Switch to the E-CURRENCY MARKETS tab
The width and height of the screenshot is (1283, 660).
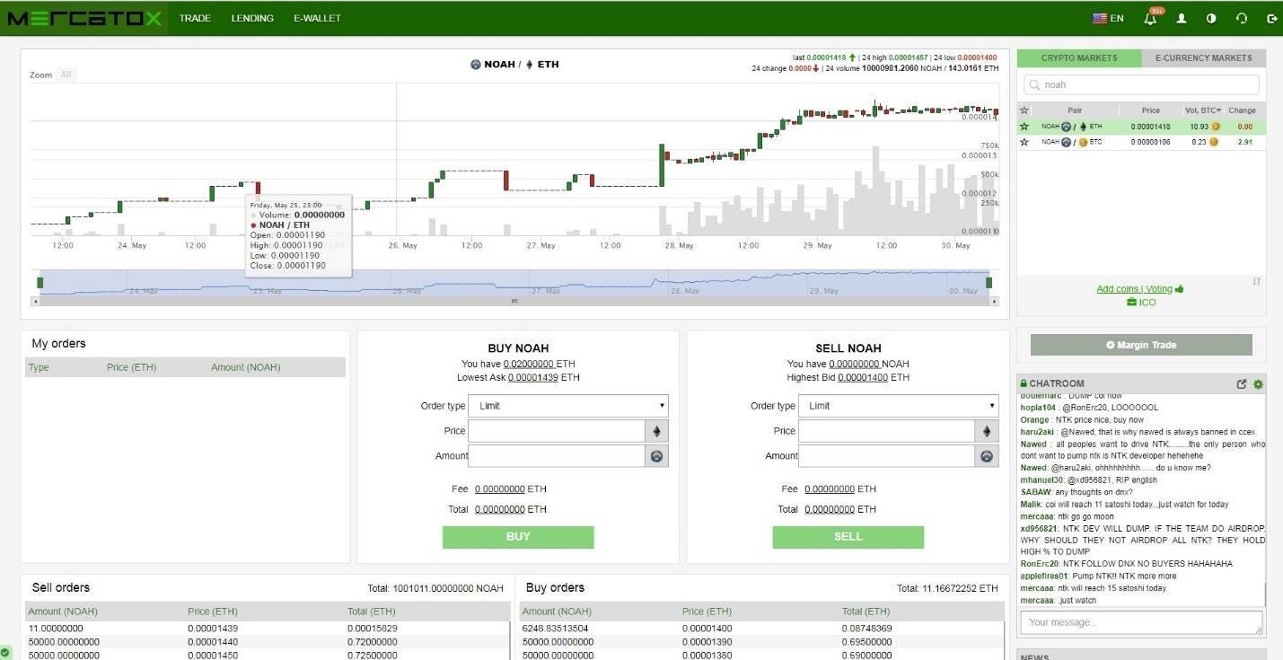(x=1203, y=58)
